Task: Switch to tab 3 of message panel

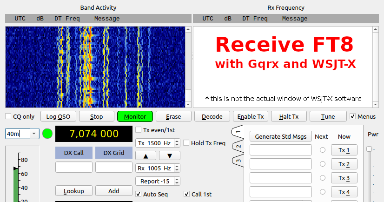Action: [x=238, y=161]
